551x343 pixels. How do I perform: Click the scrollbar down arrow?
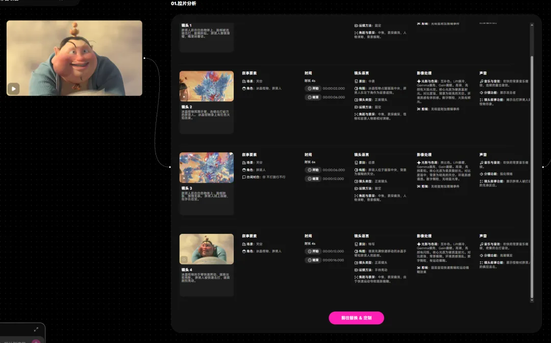click(x=532, y=300)
